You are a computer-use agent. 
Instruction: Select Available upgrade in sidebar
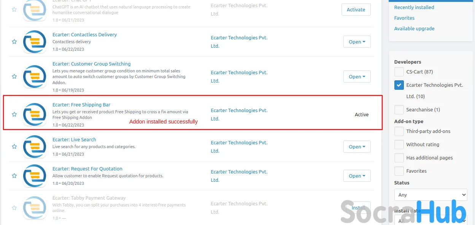tap(414, 28)
